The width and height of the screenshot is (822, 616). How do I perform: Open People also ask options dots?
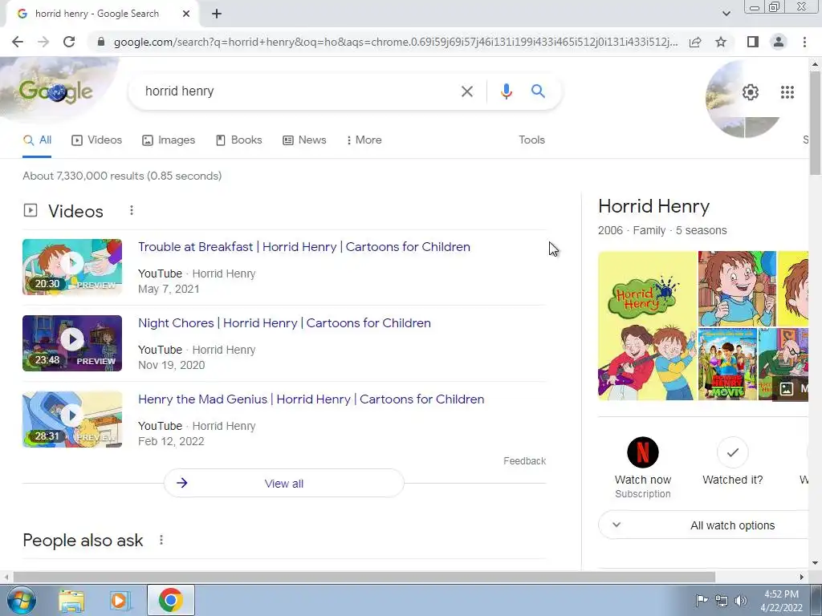coord(161,540)
